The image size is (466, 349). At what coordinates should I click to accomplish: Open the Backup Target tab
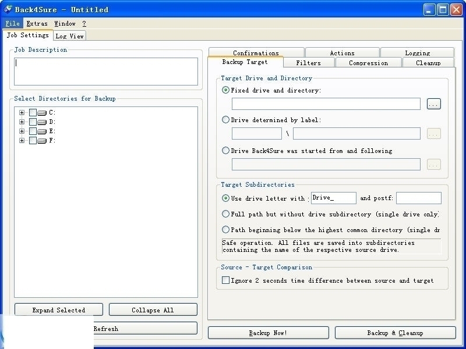(x=245, y=62)
